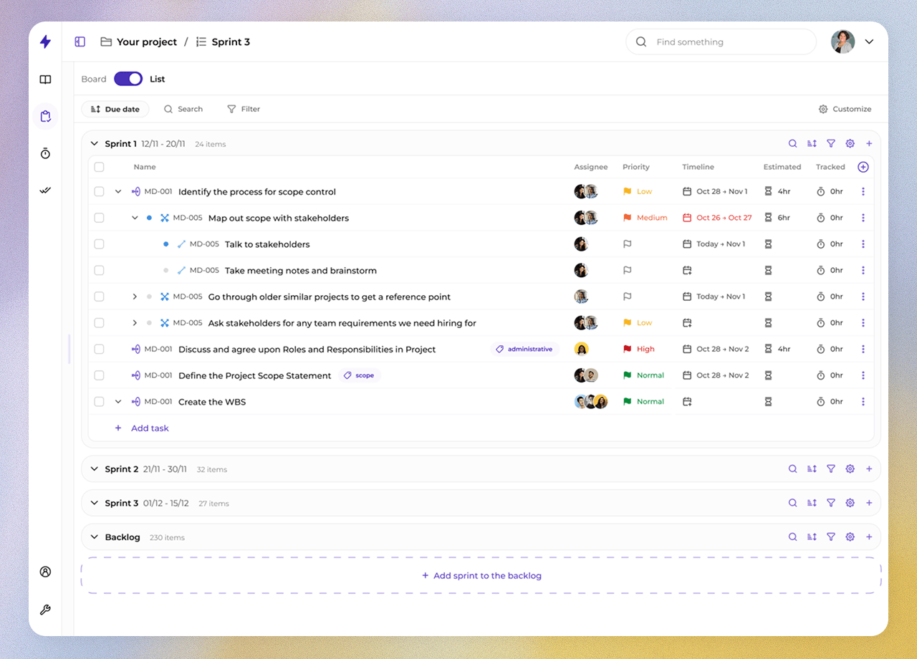Click the Sprint 1 settings gear icon
This screenshot has width=917, height=659.
850,143
